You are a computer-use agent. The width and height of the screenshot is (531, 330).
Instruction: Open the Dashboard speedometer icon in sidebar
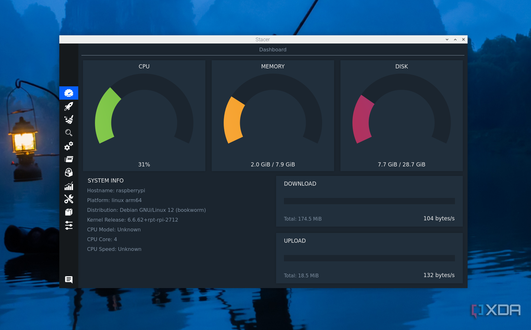(x=69, y=93)
